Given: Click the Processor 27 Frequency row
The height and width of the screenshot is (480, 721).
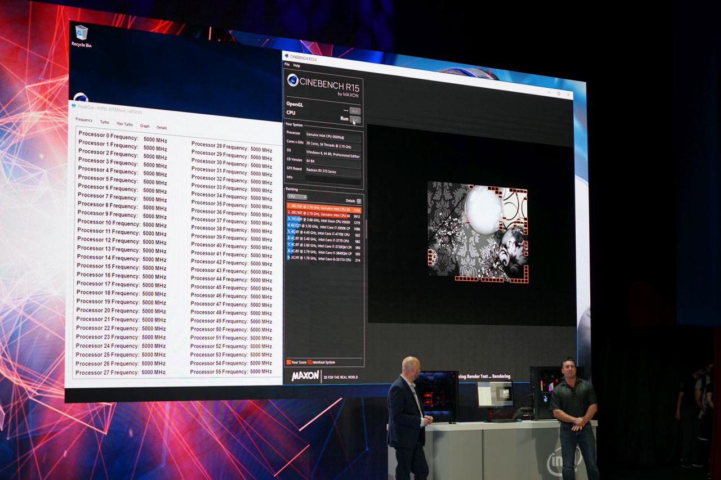Looking at the screenshot, I should [x=121, y=372].
